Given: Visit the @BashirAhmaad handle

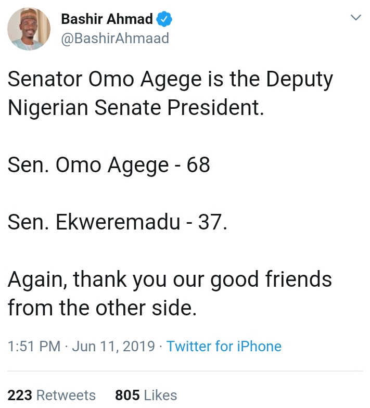Looking at the screenshot, I should 115,39.
